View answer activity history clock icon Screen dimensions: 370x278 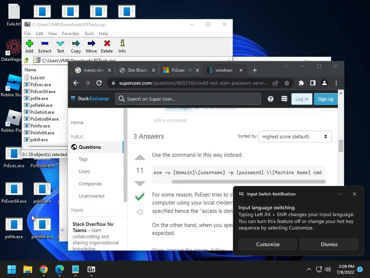pyautogui.click(x=140, y=212)
